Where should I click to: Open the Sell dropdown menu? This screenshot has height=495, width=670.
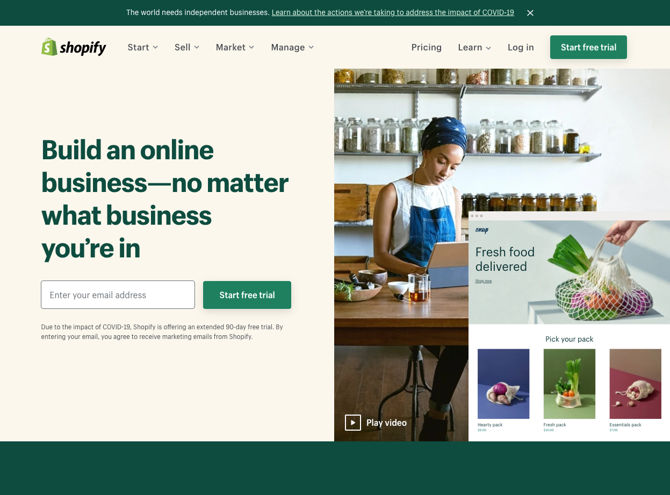187,47
